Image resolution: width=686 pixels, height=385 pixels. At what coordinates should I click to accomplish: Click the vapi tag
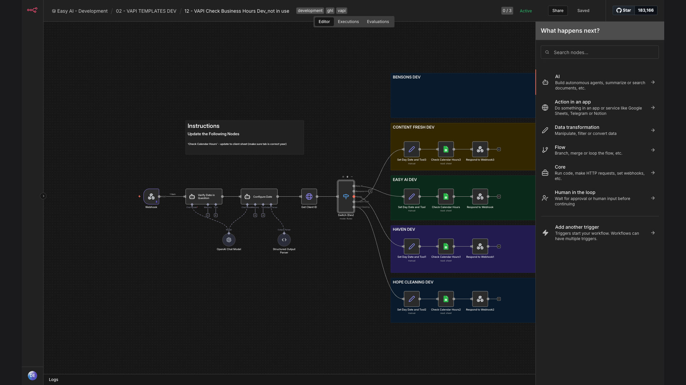[342, 11]
